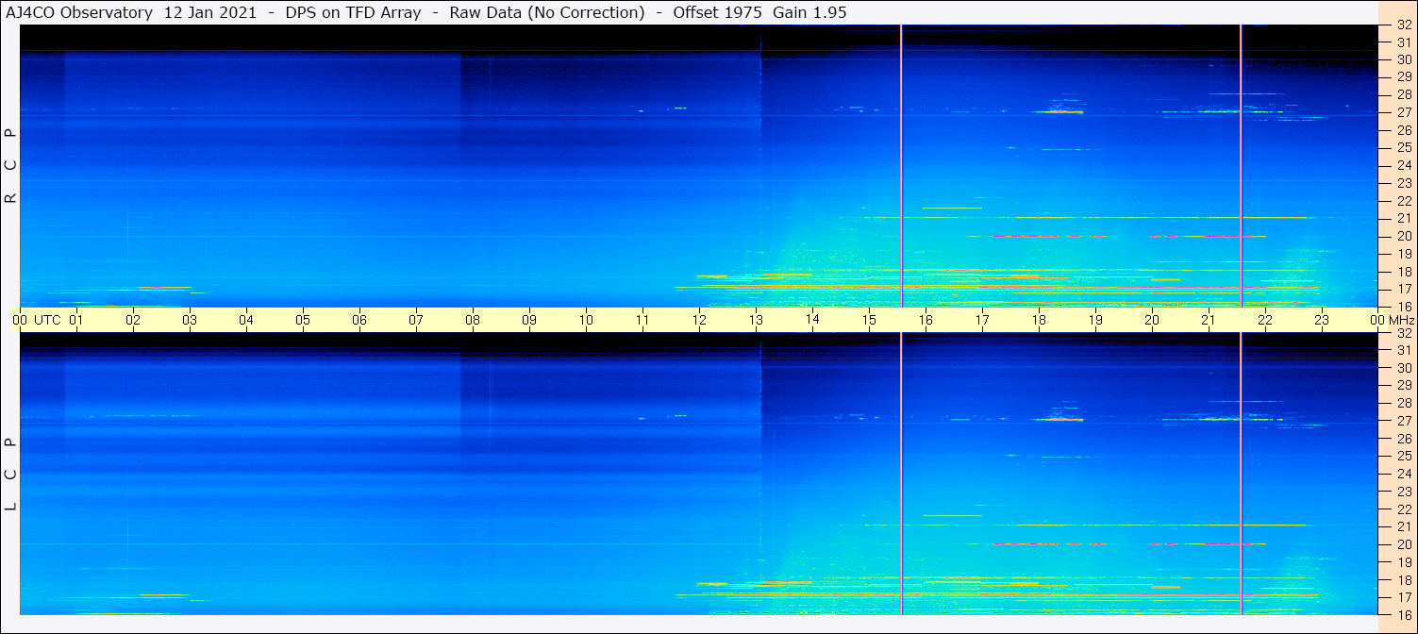Click the 23 MHz tick in LCP panel
The image size is (1418, 634).
(x=1404, y=492)
